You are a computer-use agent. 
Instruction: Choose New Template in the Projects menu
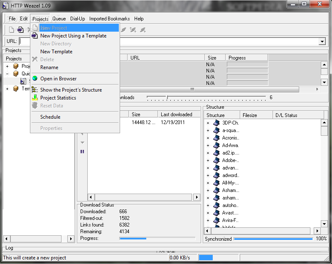pos(75,52)
